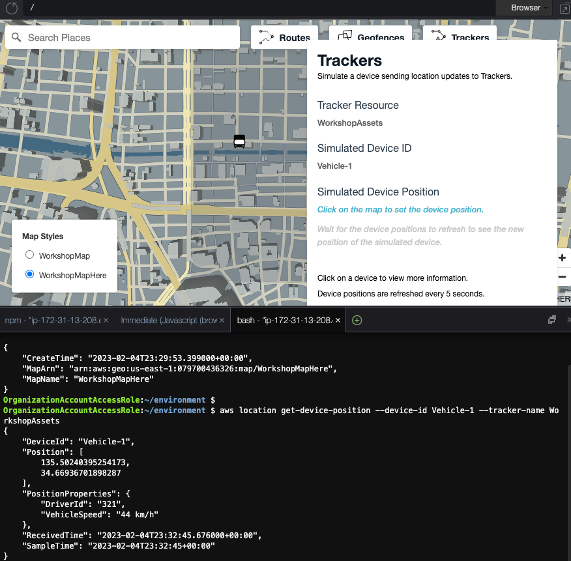Click the "DriverId": "321" terminal line
The height and width of the screenshot is (561, 571).
click(83, 504)
